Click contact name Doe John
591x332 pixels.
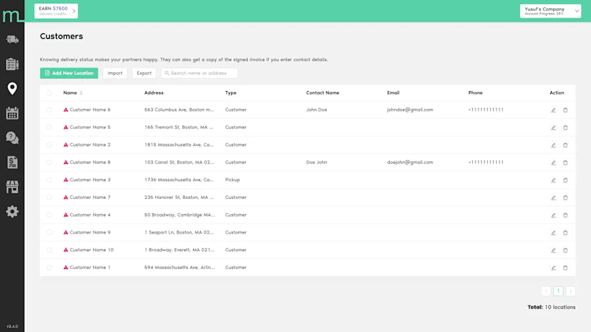[317, 162]
